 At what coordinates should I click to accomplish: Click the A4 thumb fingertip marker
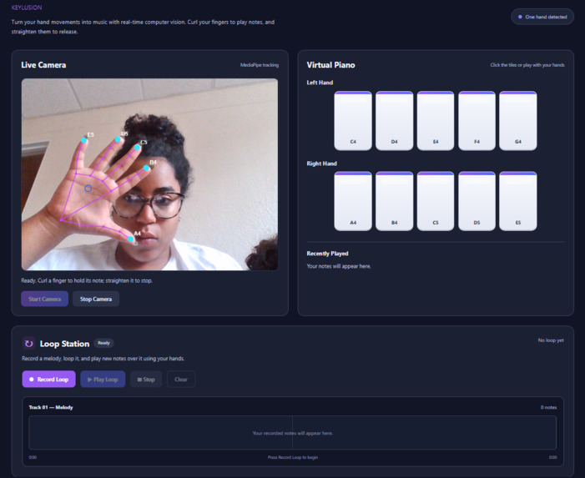coord(130,239)
